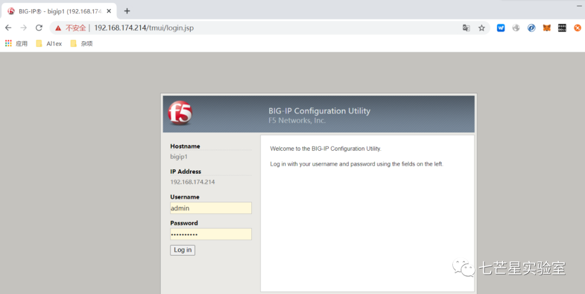Image resolution: width=585 pixels, height=294 pixels.
Task: Click the Hostname label
Action: click(x=185, y=146)
